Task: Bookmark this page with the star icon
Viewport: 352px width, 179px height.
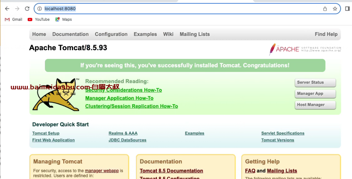Action: (x=335, y=9)
